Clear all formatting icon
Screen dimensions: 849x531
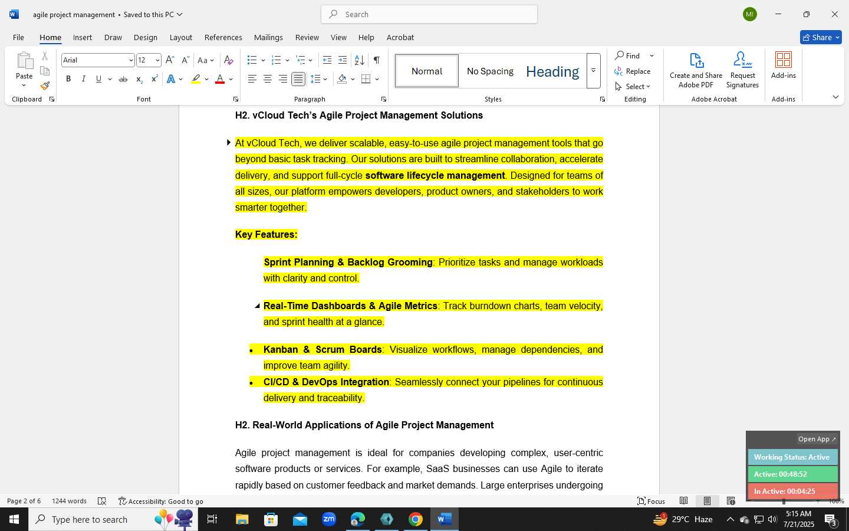coord(229,60)
